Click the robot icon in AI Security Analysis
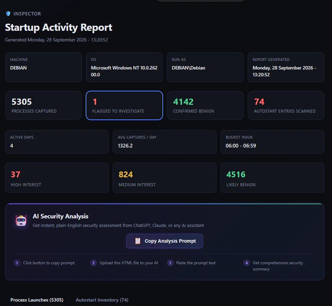 click(21, 220)
